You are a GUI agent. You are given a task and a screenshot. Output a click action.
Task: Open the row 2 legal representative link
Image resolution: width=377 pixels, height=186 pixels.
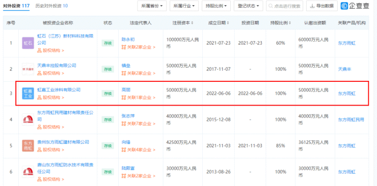click(126, 66)
